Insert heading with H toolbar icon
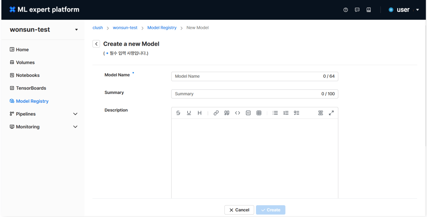427x217 pixels. point(199,113)
